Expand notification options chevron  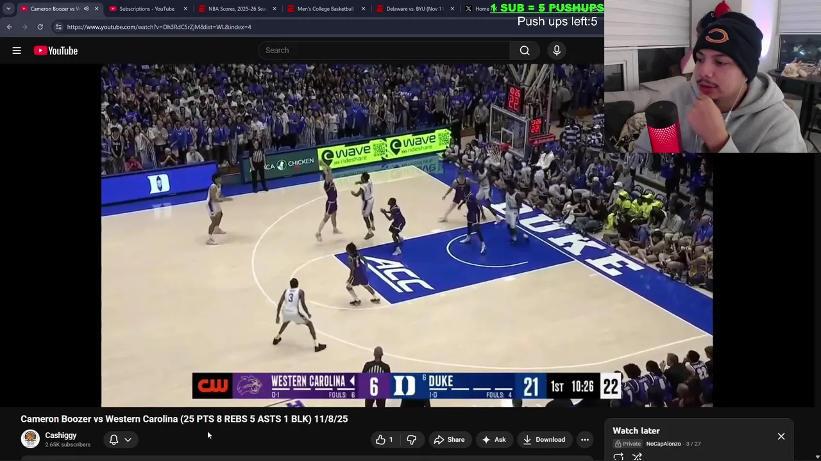click(128, 440)
